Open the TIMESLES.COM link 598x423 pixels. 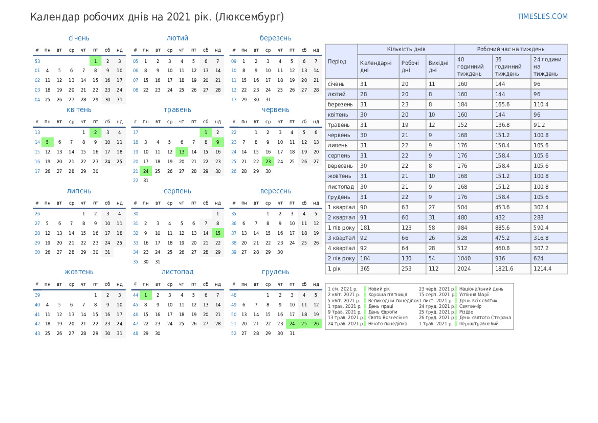542,16
